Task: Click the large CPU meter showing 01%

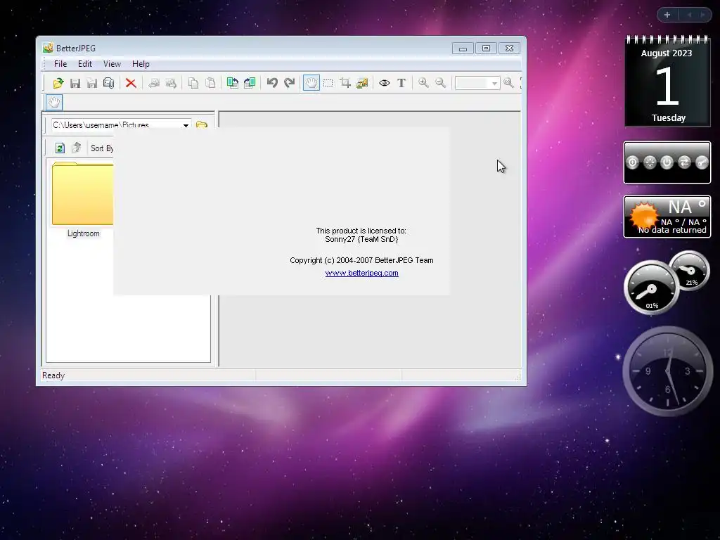Action: click(651, 288)
